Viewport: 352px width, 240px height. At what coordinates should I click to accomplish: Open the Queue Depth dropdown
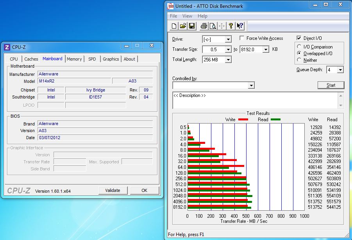(x=340, y=70)
